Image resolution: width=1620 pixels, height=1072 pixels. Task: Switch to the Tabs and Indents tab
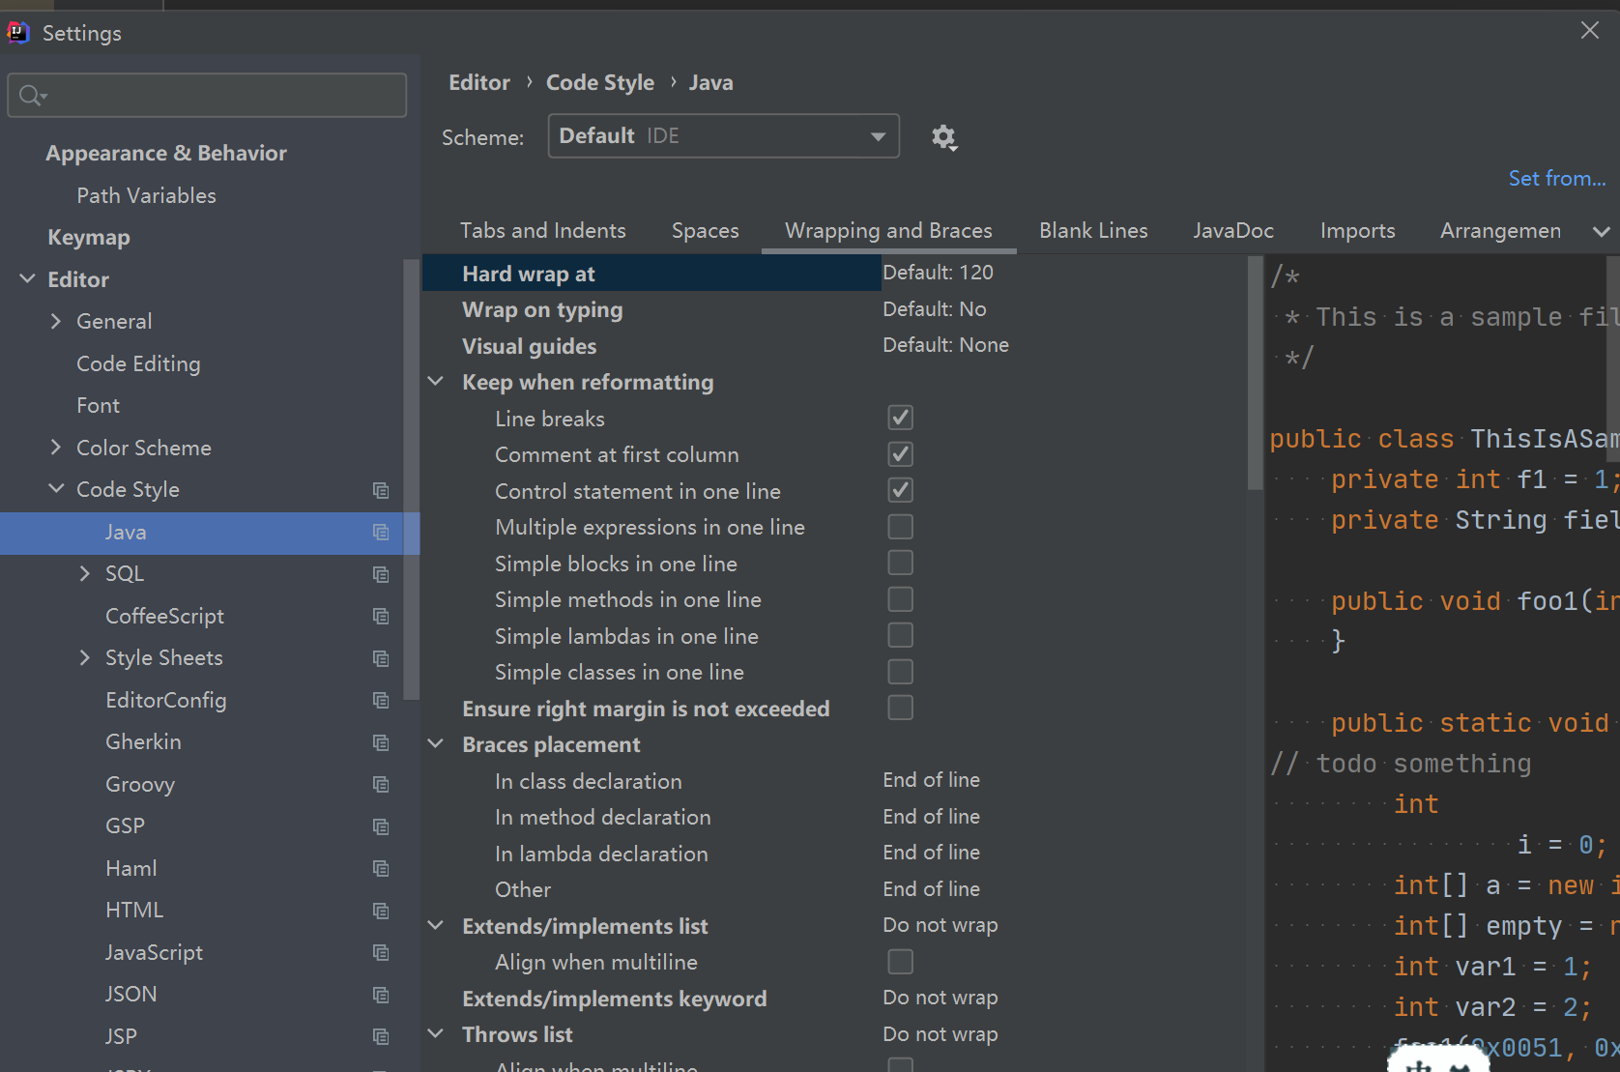543,230
